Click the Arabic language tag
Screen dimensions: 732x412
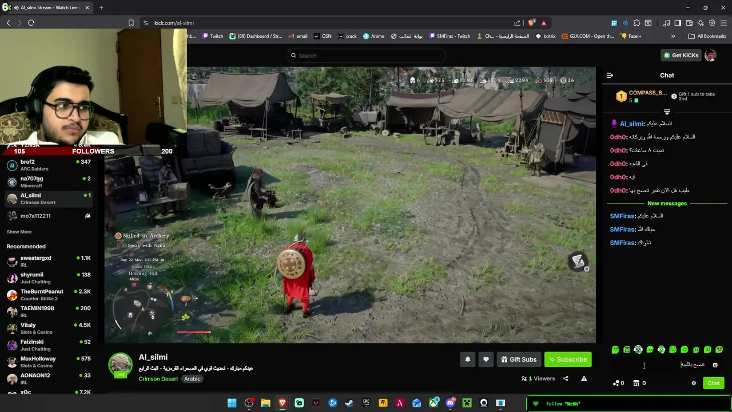192,379
